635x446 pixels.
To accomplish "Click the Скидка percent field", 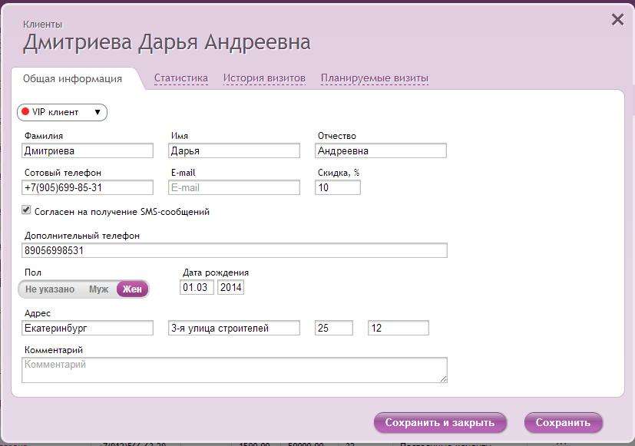I will (337, 187).
